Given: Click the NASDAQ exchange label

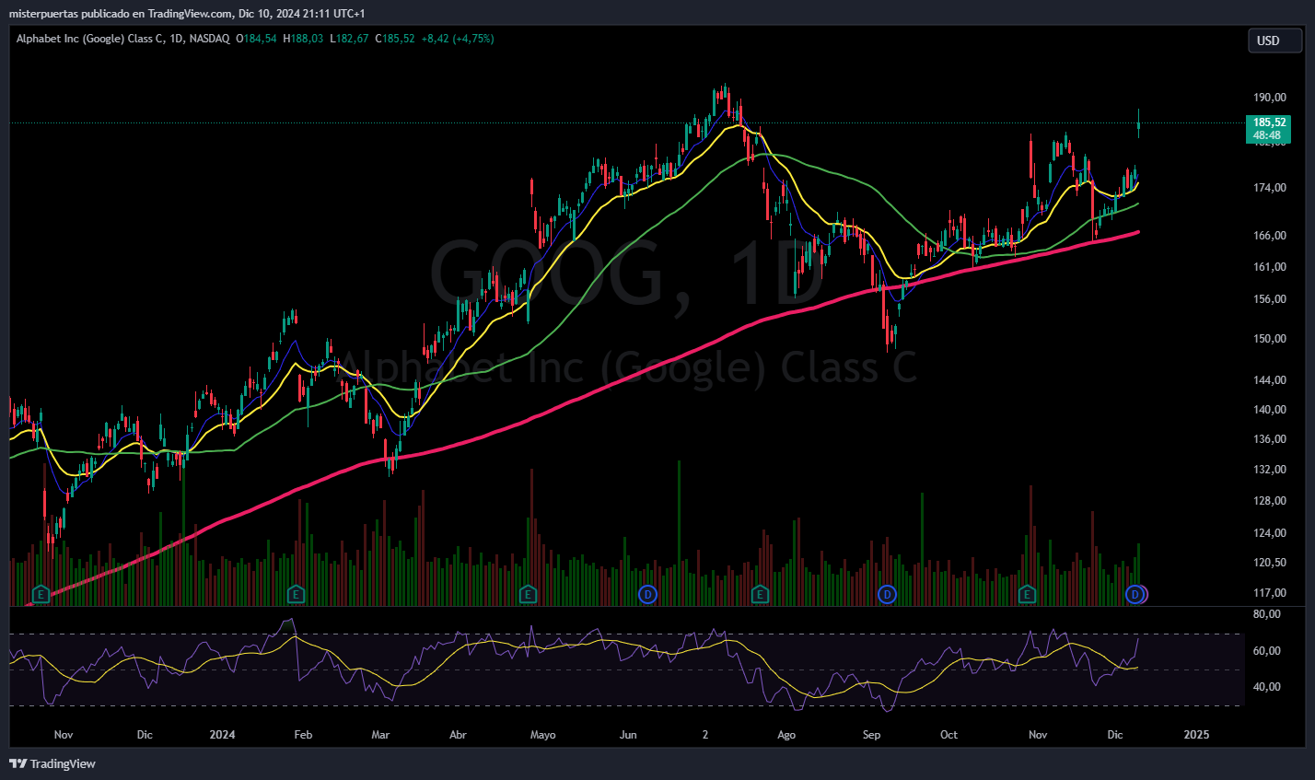Looking at the screenshot, I should tap(210, 40).
